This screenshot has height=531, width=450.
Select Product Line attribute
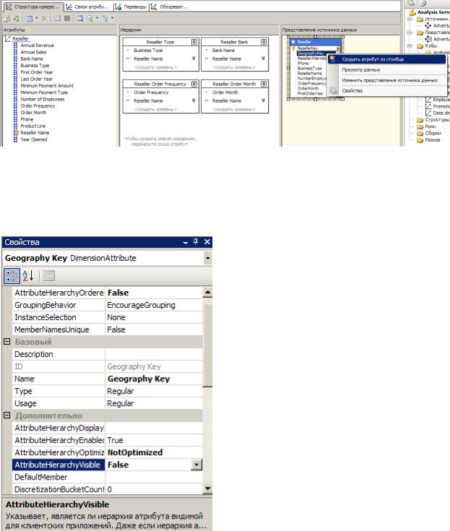[33, 126]
